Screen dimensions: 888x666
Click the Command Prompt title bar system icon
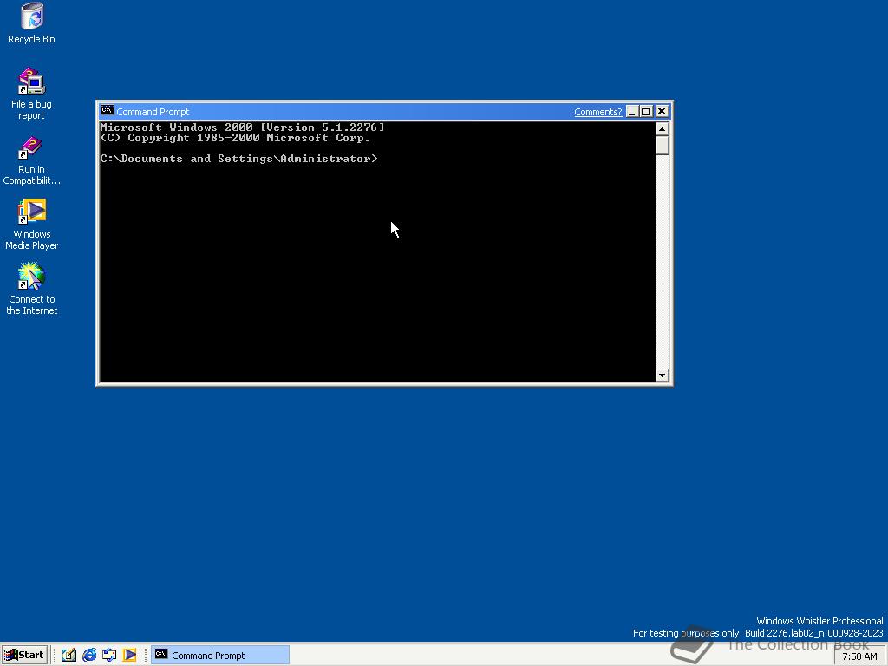click(107, 111)
